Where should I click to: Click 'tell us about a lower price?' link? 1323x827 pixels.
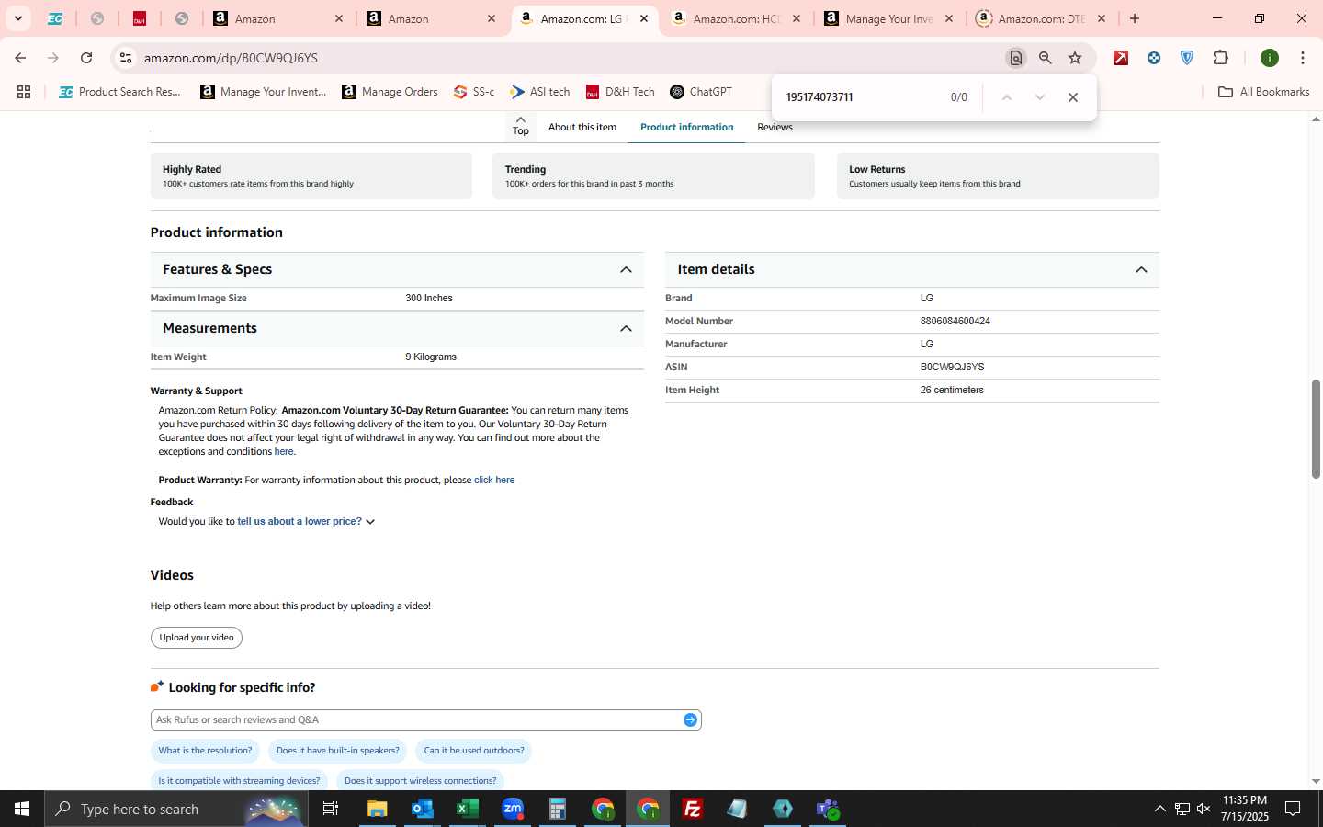pos(300,521)
